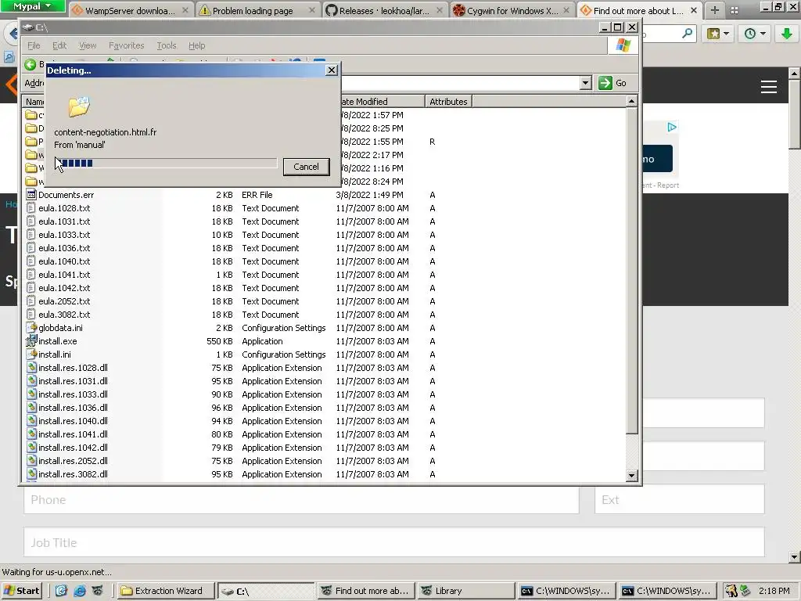Viewport: 801px width, 601px height.
Task: Select the install.res.3082.dll file icon
Action: 31,473
